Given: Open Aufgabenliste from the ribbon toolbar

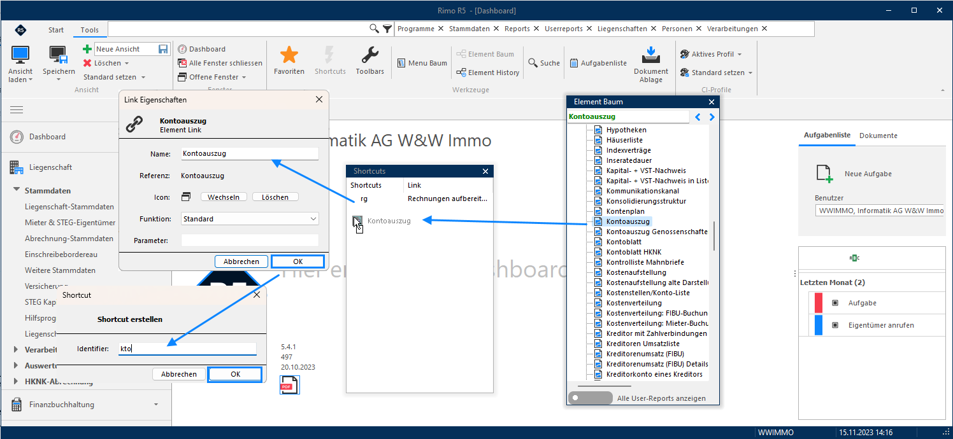Looking at the screenshot, I should 598,63.
